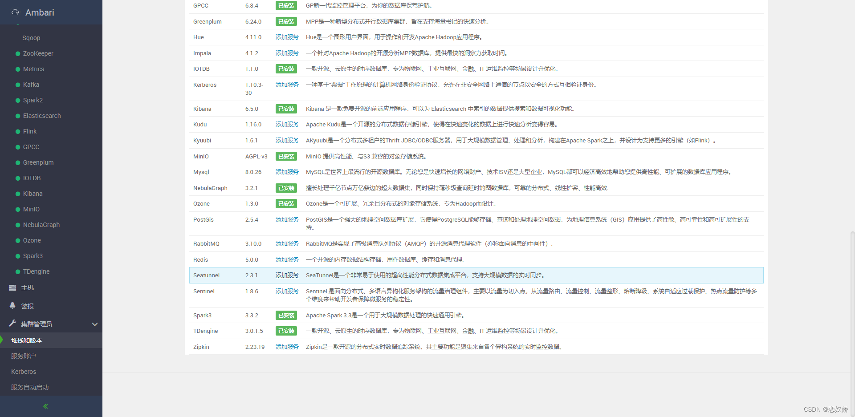
Task: Open IOTDB service in sidebar
Action: 32,178
